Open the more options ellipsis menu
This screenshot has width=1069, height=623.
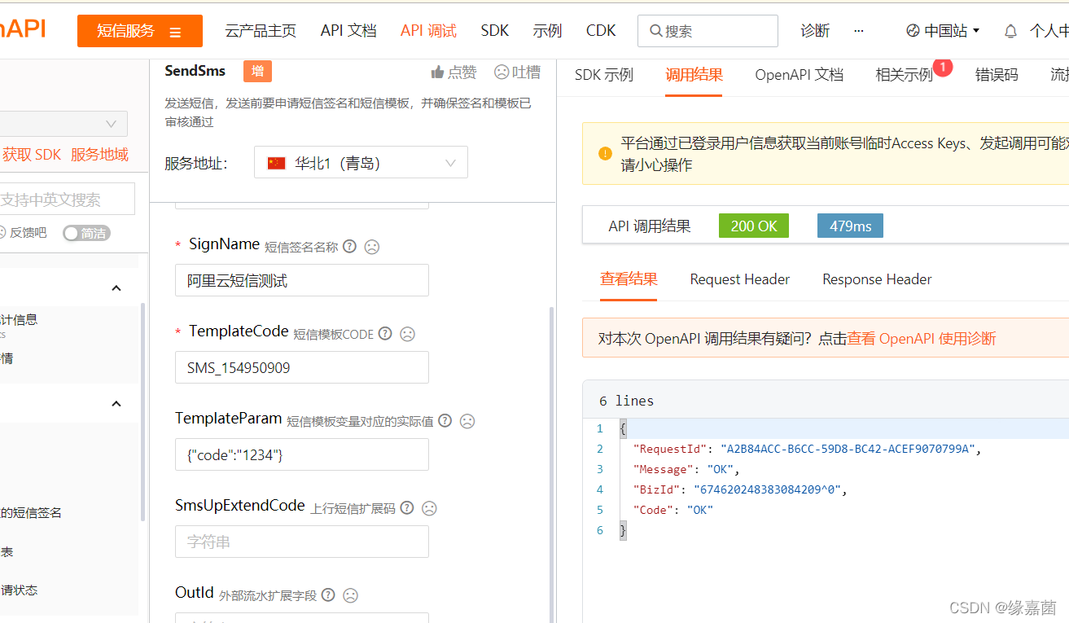859,31
